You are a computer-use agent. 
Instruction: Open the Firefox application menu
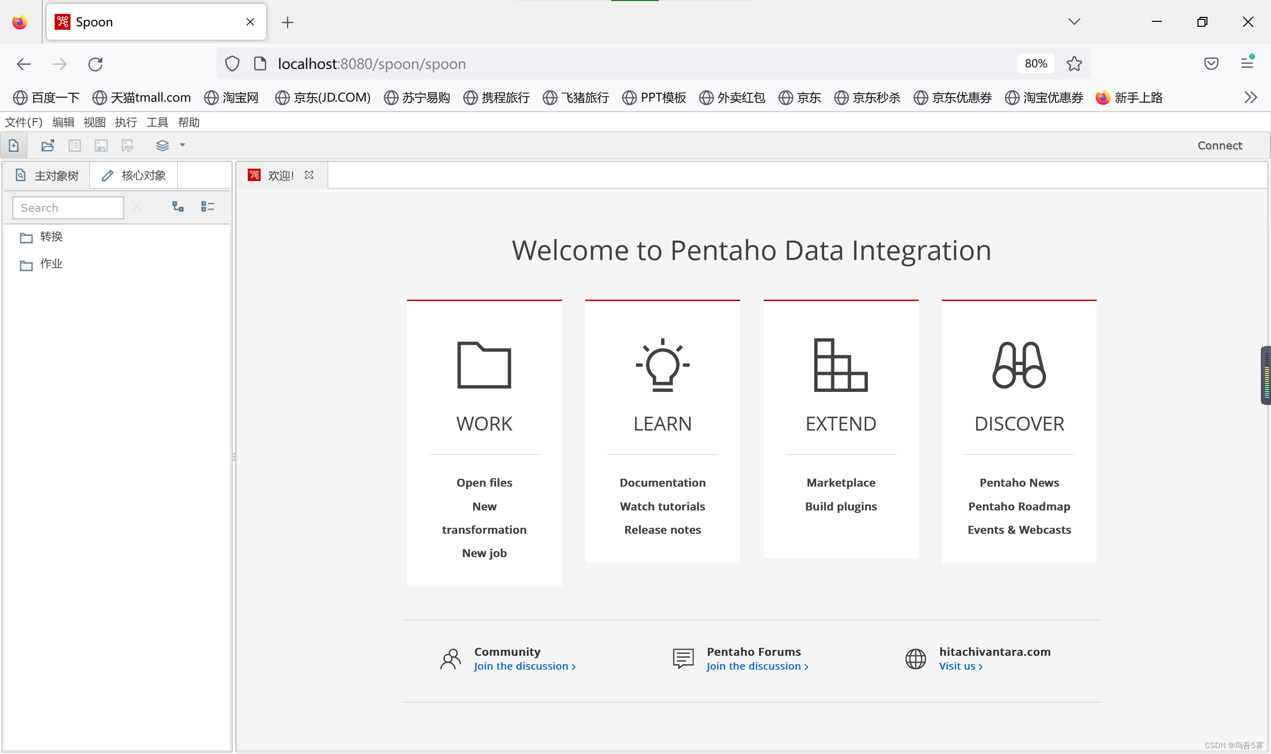pos(1247,63)
